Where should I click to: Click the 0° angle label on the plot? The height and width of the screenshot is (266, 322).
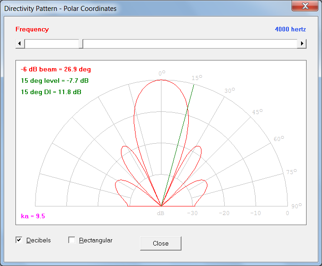tap(162, 73)
